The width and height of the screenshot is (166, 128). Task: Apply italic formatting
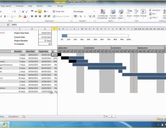click(x=1, y=16)
